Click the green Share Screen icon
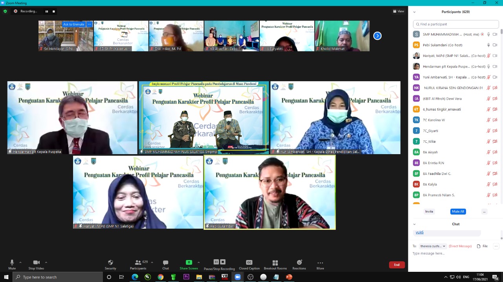The height and width of the screenshot is (282, 503). tap(189, 262)
